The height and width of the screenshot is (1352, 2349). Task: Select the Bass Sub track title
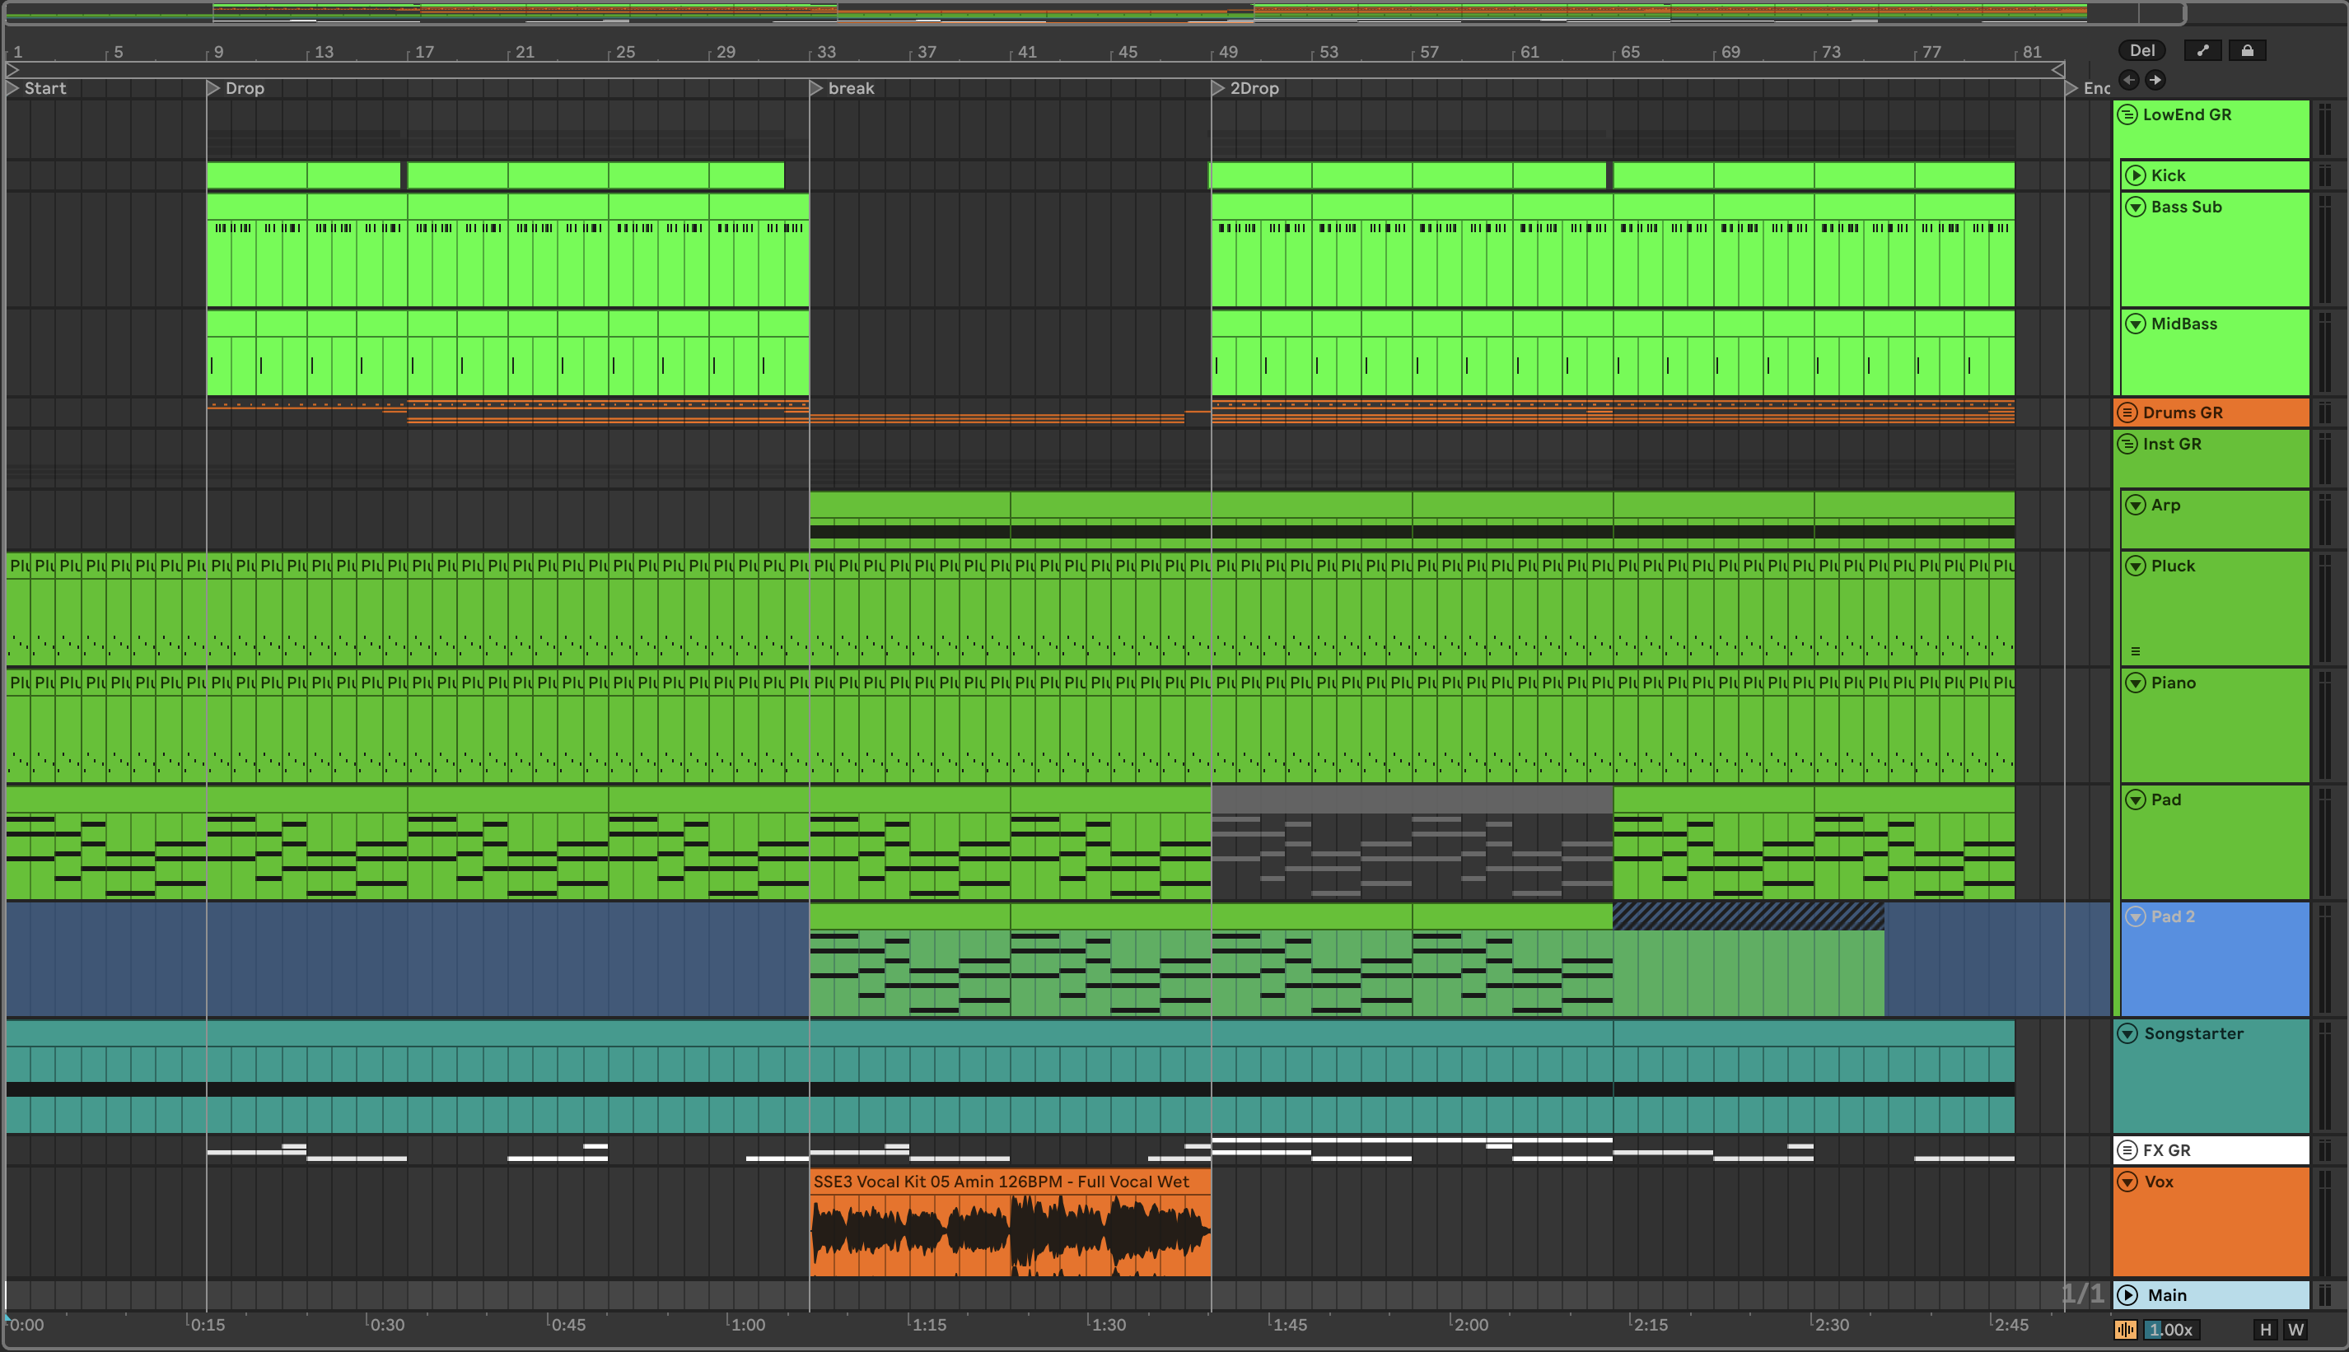(2187, 206)
